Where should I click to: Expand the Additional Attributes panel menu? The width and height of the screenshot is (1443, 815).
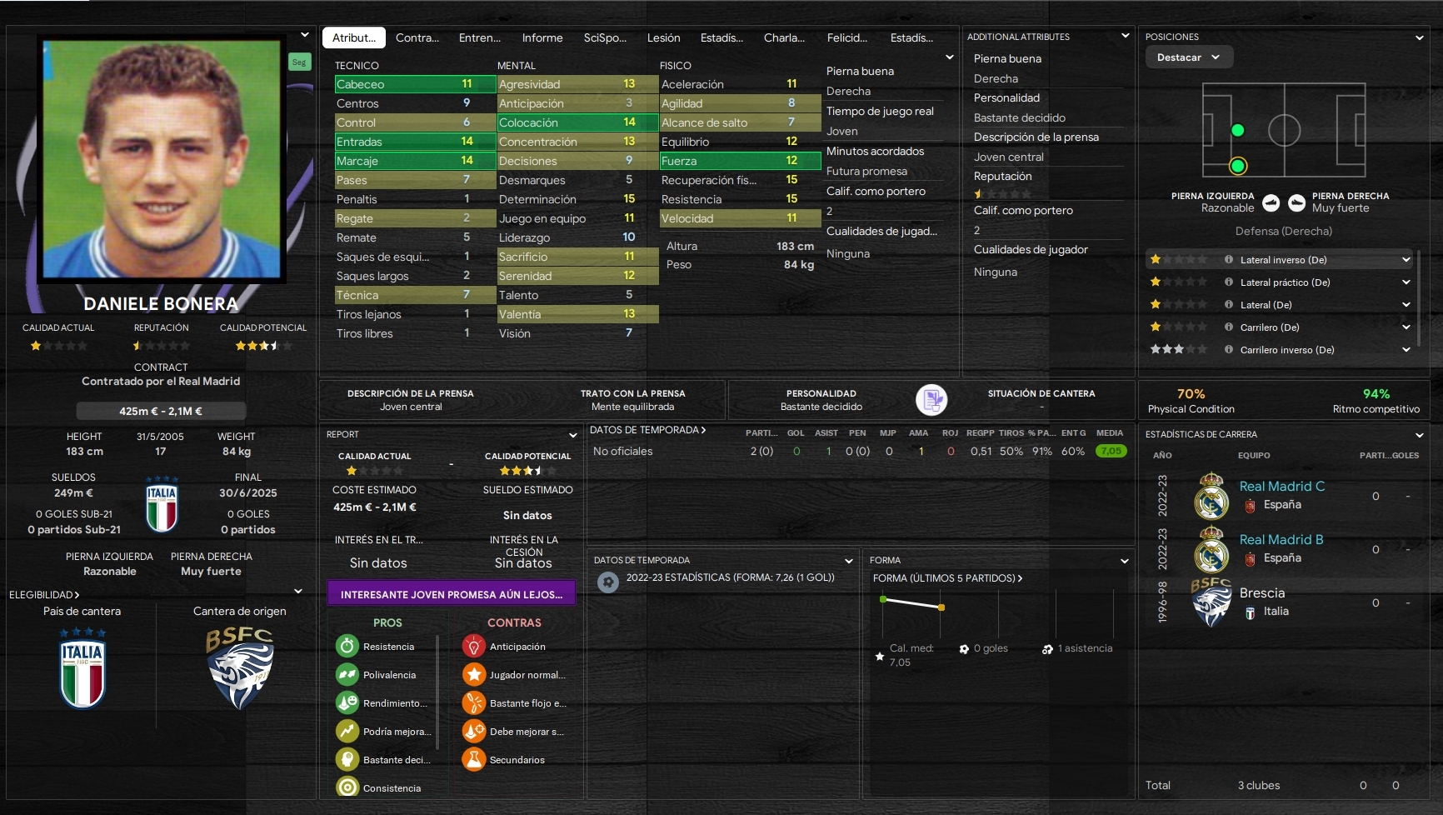[1125, 36]
